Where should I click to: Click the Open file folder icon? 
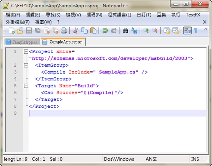pos(20,30)
